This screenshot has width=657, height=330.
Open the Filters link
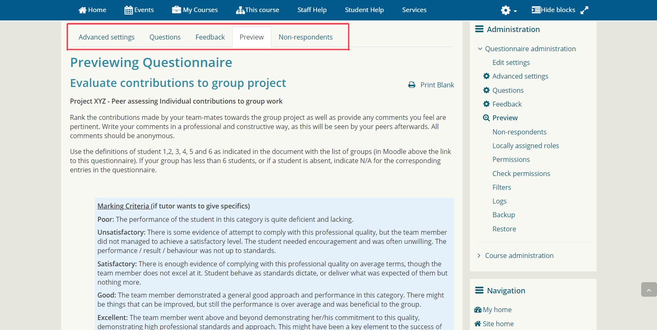[502, 187]
